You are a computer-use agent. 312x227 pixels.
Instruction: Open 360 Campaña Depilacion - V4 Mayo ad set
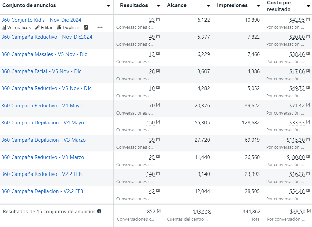(43, 123)
